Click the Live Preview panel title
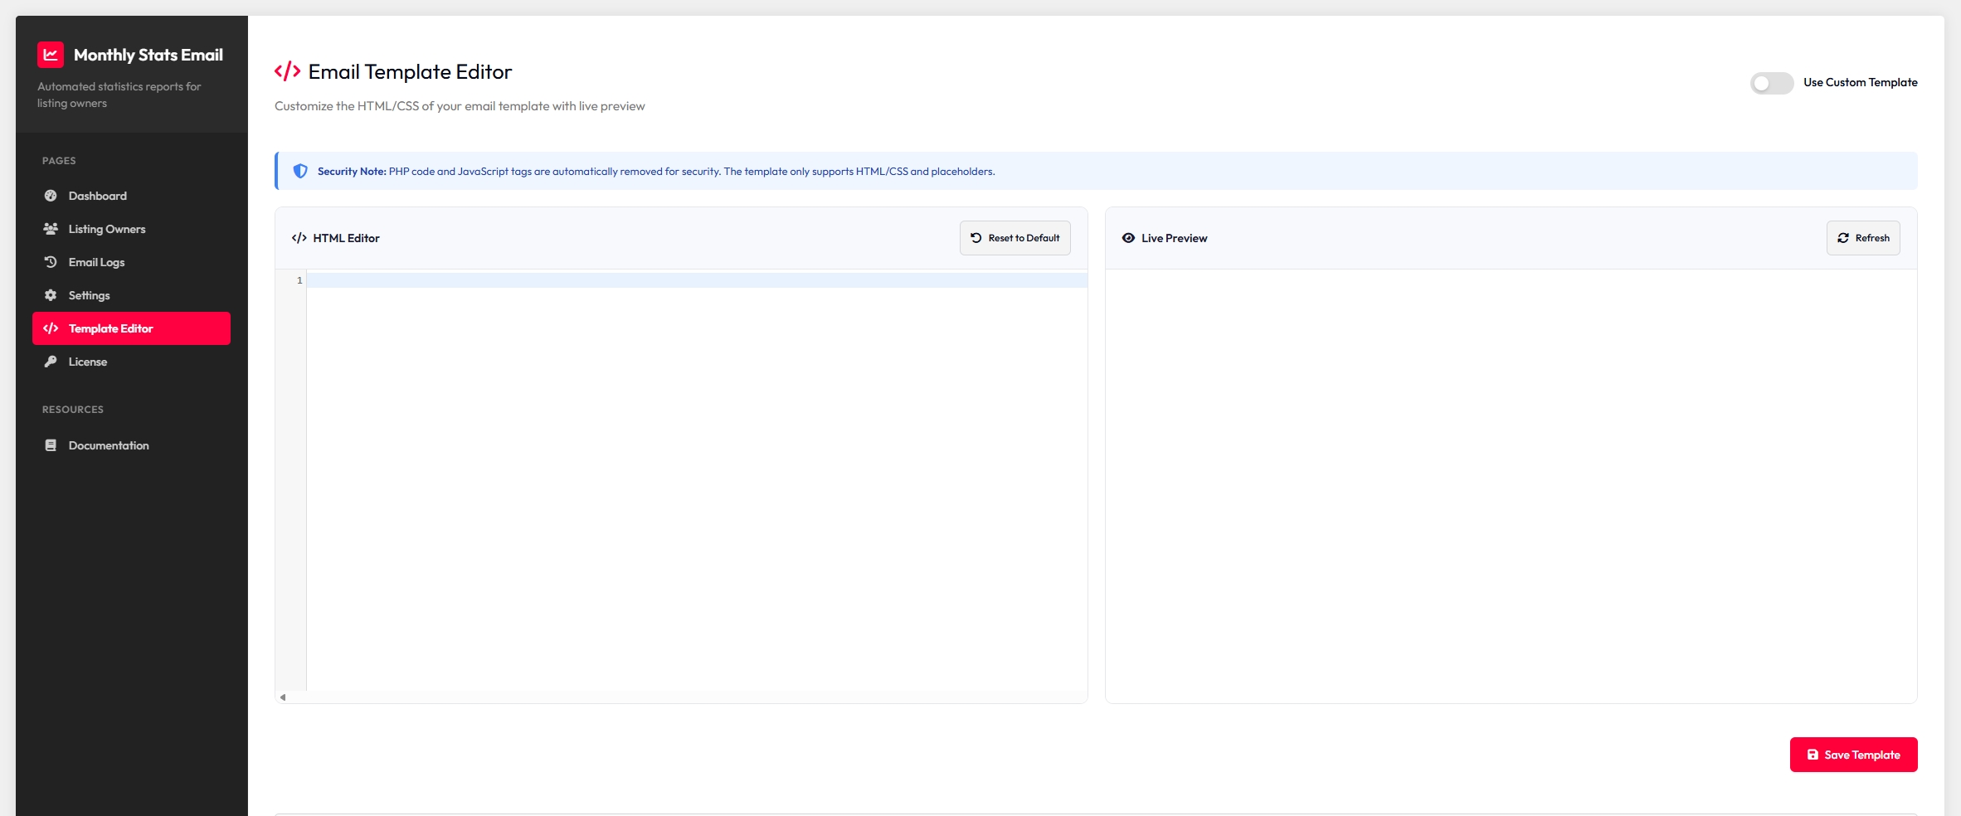Viewport: 1961px width, 816px height. point(1174,238)
